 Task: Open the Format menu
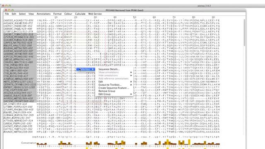click(58, 14)
